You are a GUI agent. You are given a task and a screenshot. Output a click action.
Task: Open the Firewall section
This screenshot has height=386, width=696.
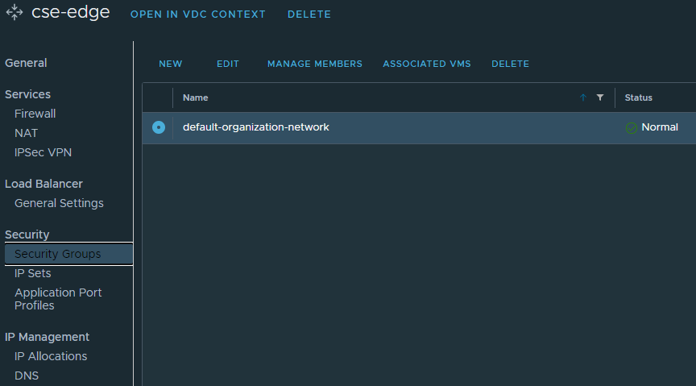click(x=35, y=114)
